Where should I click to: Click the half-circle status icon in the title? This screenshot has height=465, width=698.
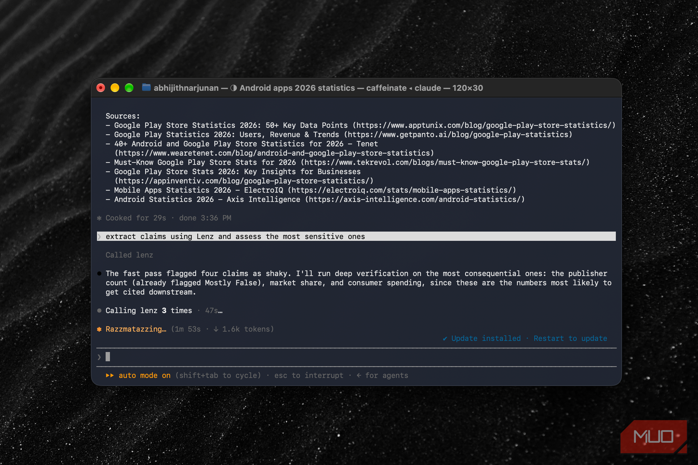pos(233,88)
